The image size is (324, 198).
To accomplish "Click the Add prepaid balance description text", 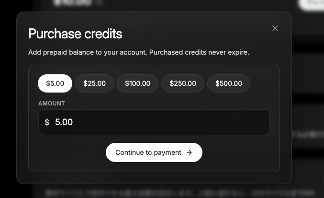I will click(87, 52).
